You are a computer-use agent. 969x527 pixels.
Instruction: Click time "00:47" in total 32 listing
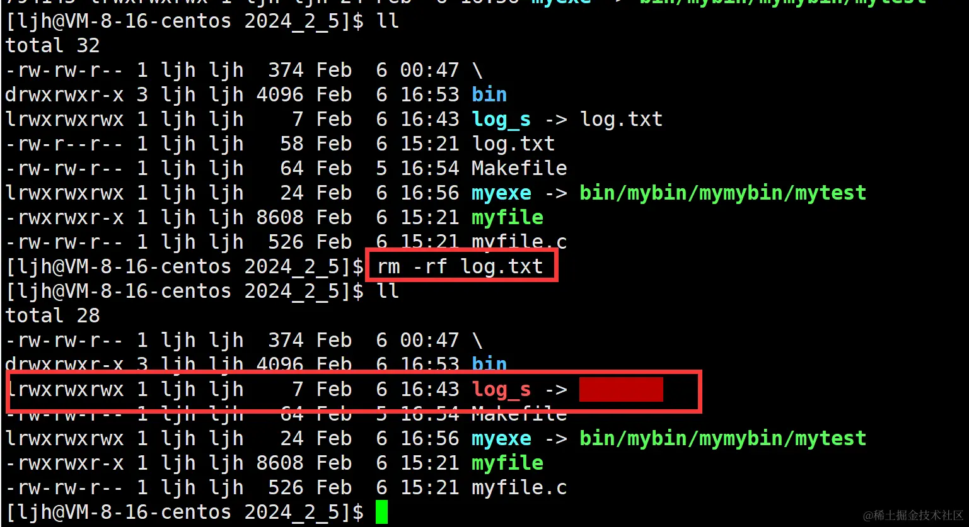[429, 70]
